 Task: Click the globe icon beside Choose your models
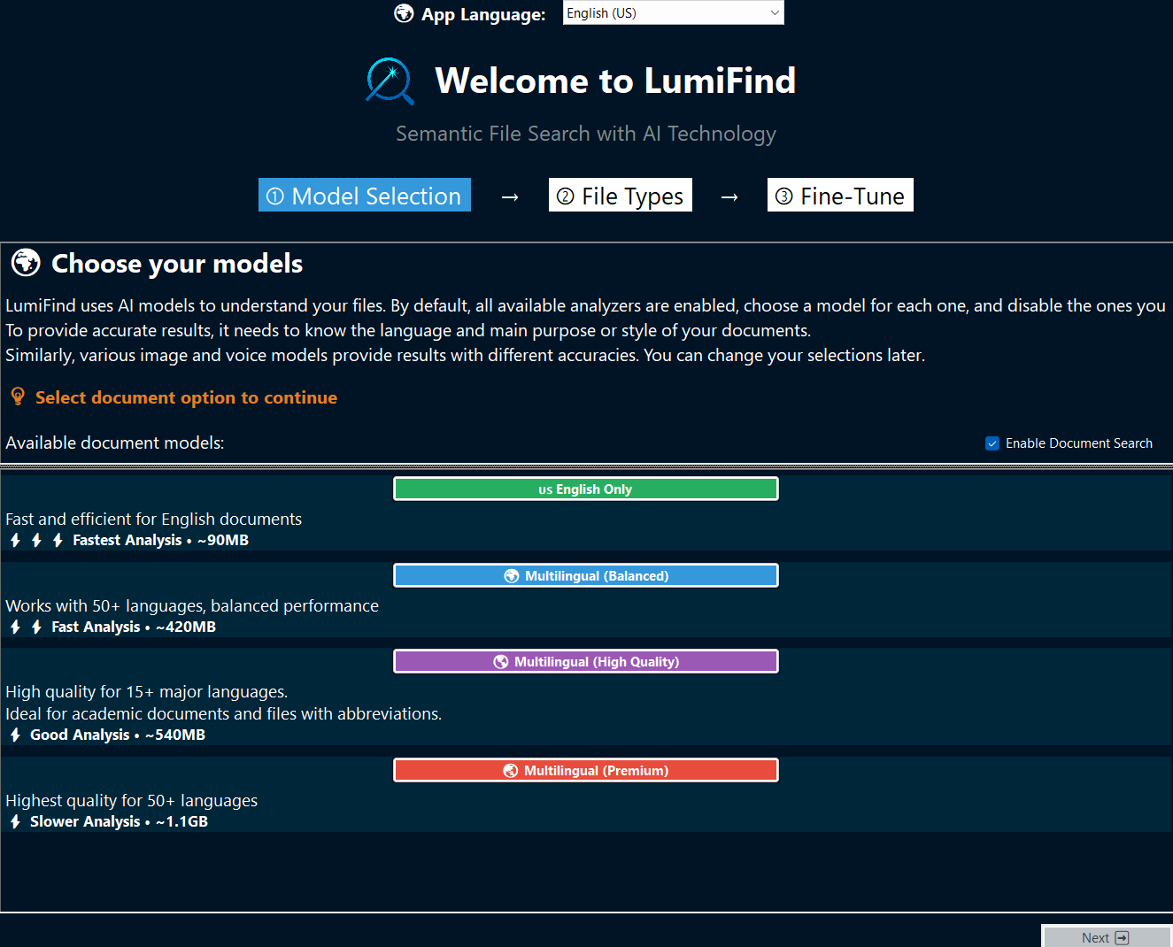26,263
